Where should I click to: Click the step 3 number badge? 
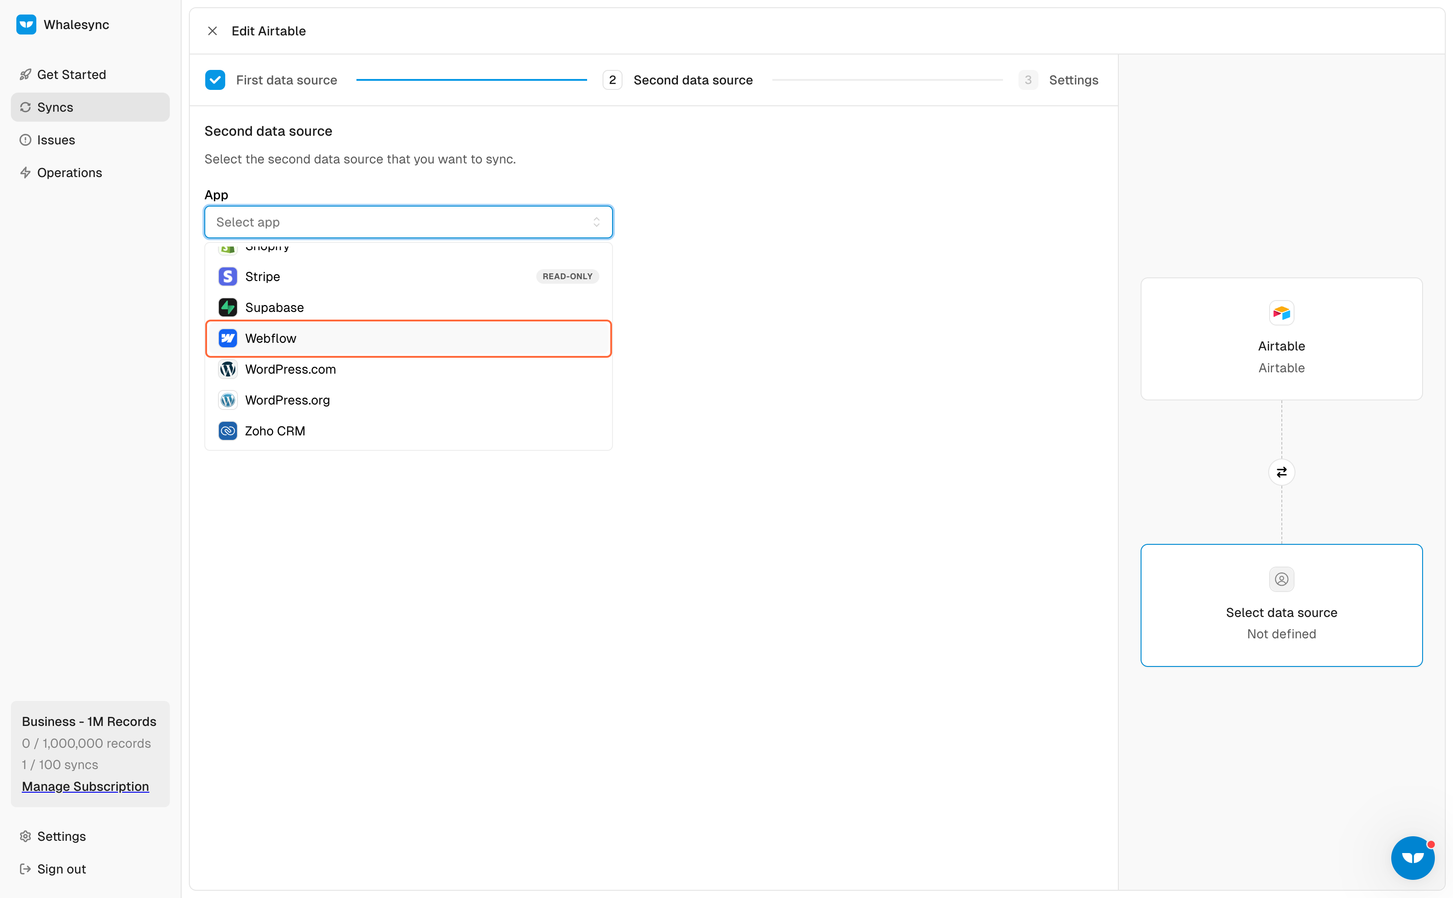(1028, 79)
